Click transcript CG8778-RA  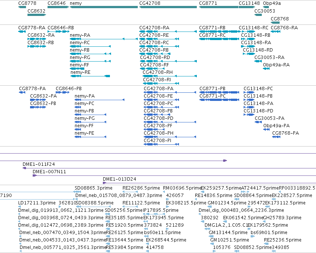[x=22, y=32]
